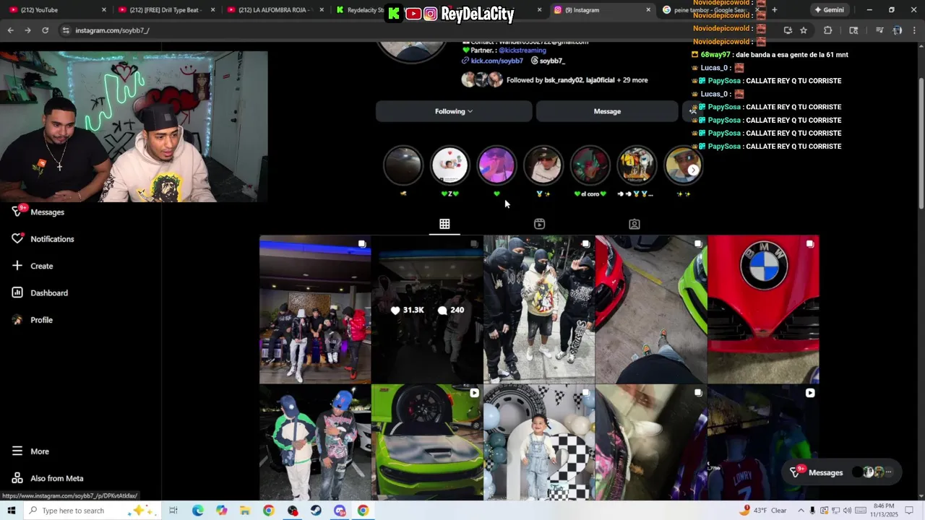Open the clock showing 8:46 PM
This screenshot has width=925, height=520.
pyautogui.click(x=884, y=511)
